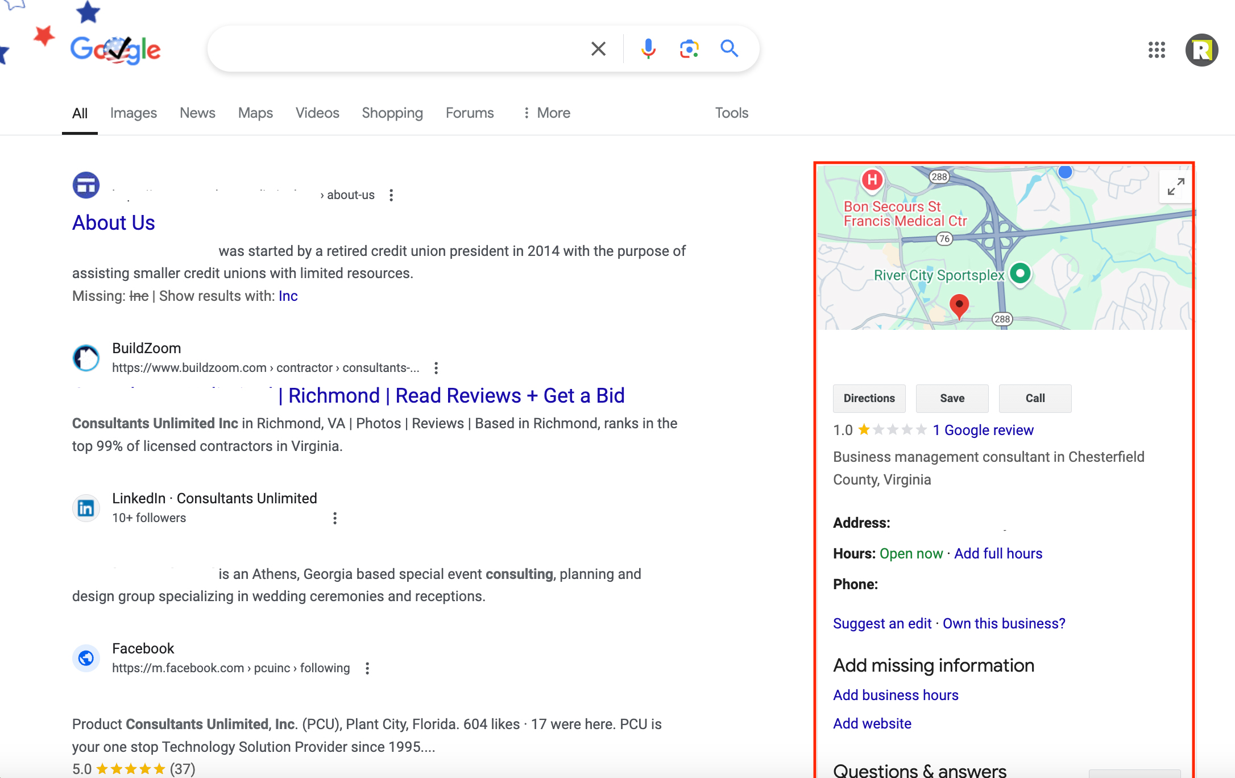Switch to the Maps tab
This screenshot has height=778, width=1235.
point(255,113)
